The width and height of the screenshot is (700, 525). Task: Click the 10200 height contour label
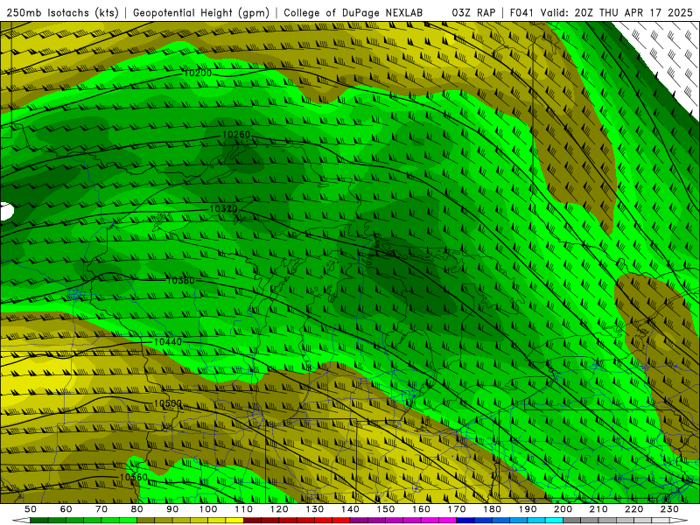click(198, 73)
